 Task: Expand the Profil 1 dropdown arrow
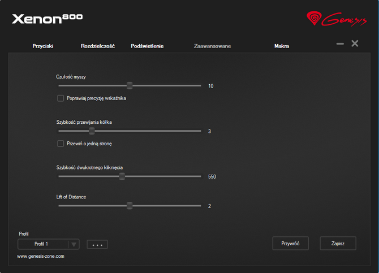(74, 245)
